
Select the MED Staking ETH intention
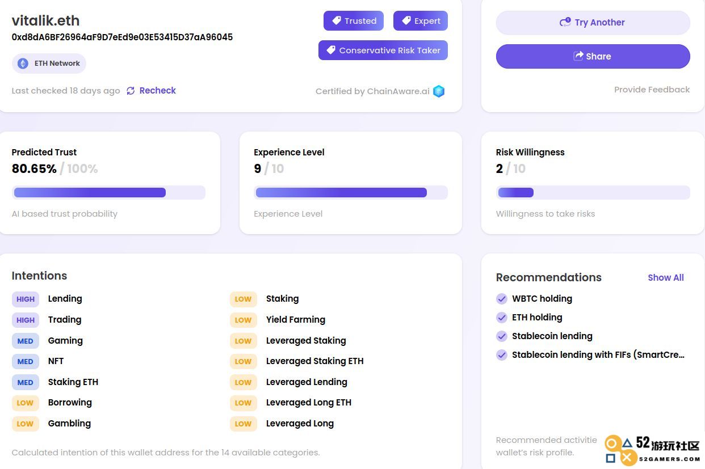[73, 382]
